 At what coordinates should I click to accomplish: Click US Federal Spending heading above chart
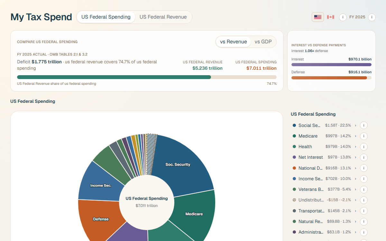coord(33,101)
